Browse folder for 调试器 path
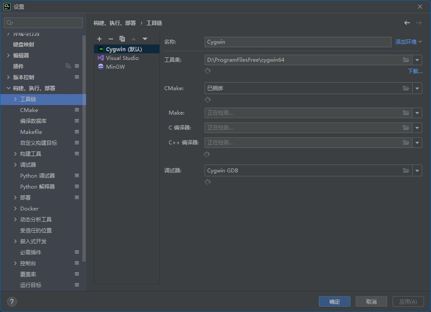 pos(406,171)
